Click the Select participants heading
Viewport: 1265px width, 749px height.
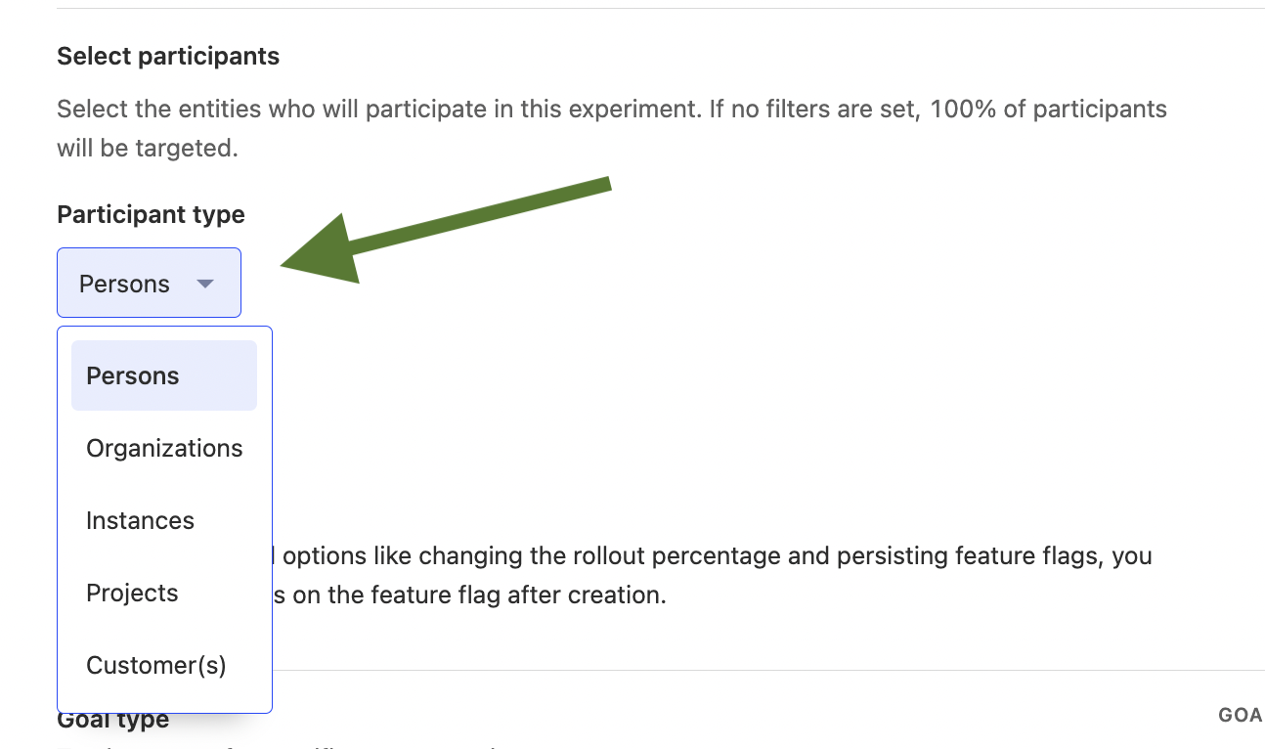[167, 56]
